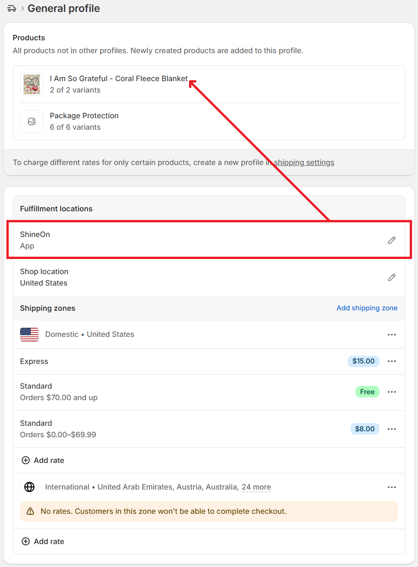Add rate to Domestic zone

coord(43,460)
